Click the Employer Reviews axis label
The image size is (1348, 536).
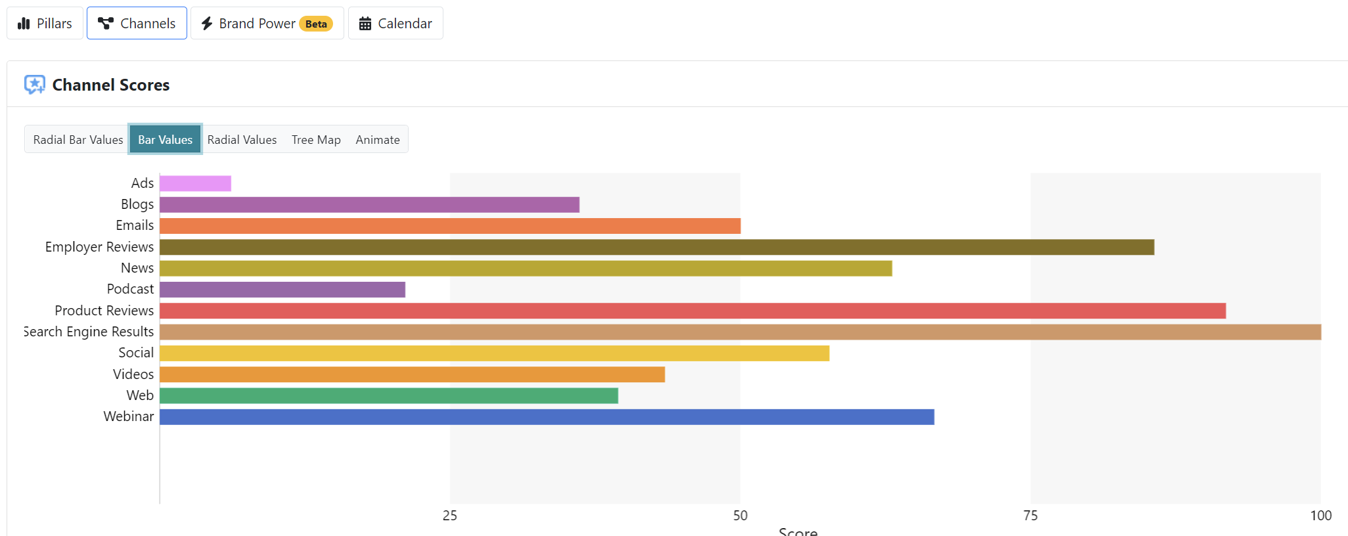point(99,247)
